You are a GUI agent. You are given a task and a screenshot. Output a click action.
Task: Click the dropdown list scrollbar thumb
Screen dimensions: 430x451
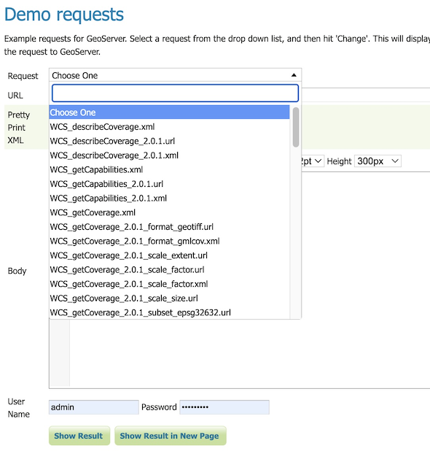point(296,127)
